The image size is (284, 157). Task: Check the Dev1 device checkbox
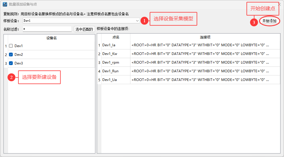click(11, 46)
